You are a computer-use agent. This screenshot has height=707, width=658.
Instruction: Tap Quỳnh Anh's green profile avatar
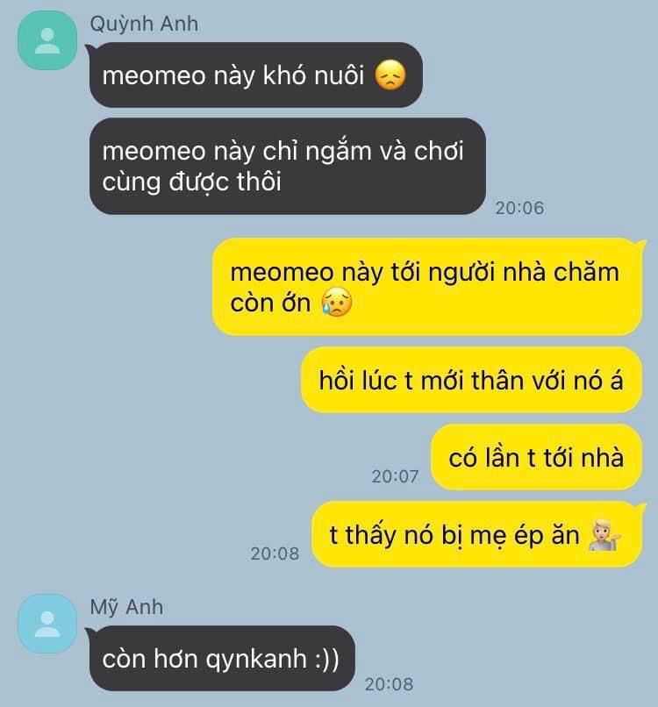pyautogui.click(x=47, y=40)
